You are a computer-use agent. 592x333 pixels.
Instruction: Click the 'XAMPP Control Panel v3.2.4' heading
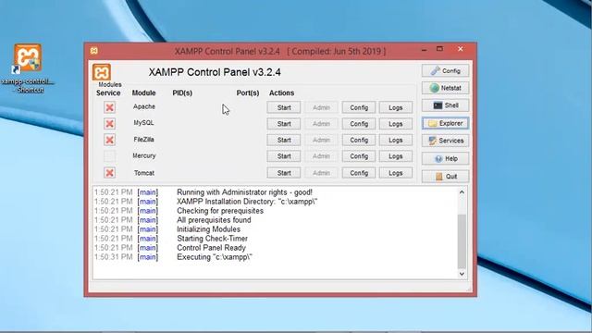coord(215,72)
